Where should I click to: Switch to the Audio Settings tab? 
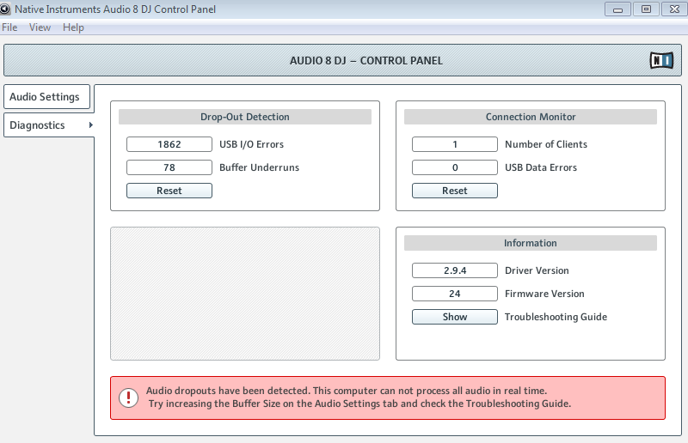click(x=46, y=97)
